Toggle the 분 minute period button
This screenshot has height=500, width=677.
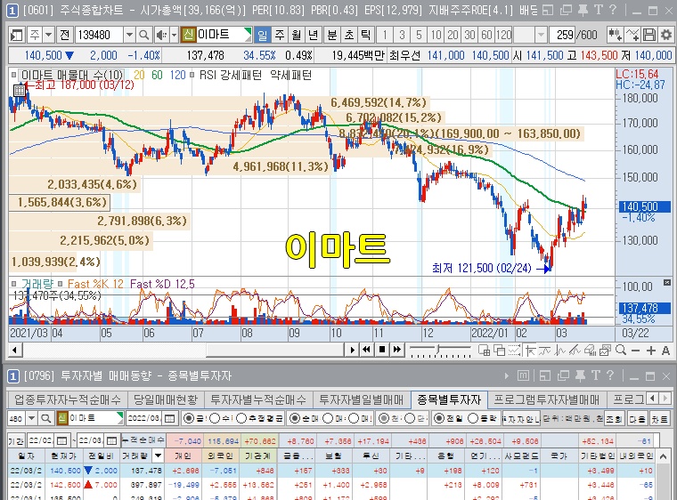click(x=331, y=35)
